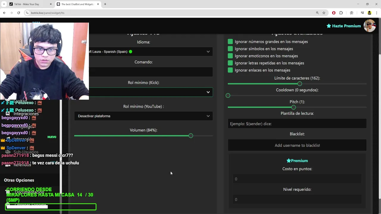Click the Costo en puntos field
The height and width of the screenshot is (214, 381).
(297, 179)
